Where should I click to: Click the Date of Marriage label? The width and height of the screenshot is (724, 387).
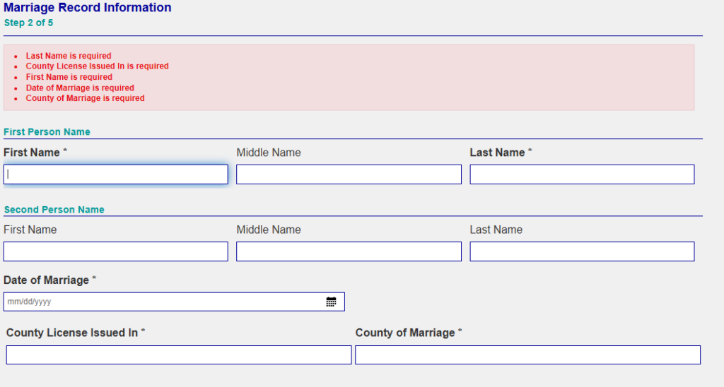click(46, 280)
